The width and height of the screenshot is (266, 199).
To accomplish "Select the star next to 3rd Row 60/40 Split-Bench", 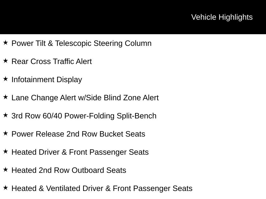I will pyautogui.click(x=5, y=115).
